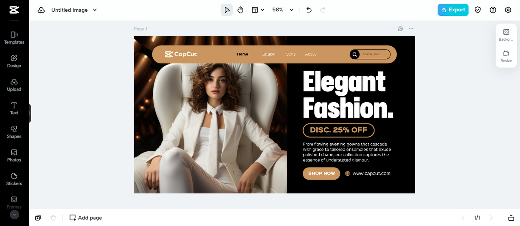
Task: Select the www.capcut.com text
Action: [x=371, y=173]
